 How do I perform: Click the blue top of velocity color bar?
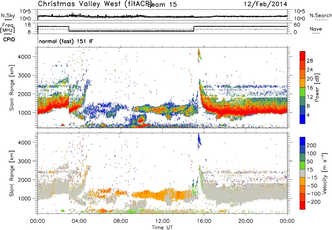point(303,141)
